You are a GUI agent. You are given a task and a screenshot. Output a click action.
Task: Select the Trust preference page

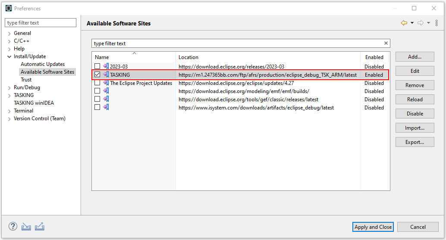[x=26, y=80]
